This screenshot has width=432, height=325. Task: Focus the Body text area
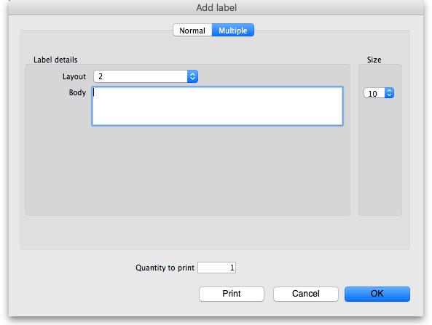(x=217, y=106)
